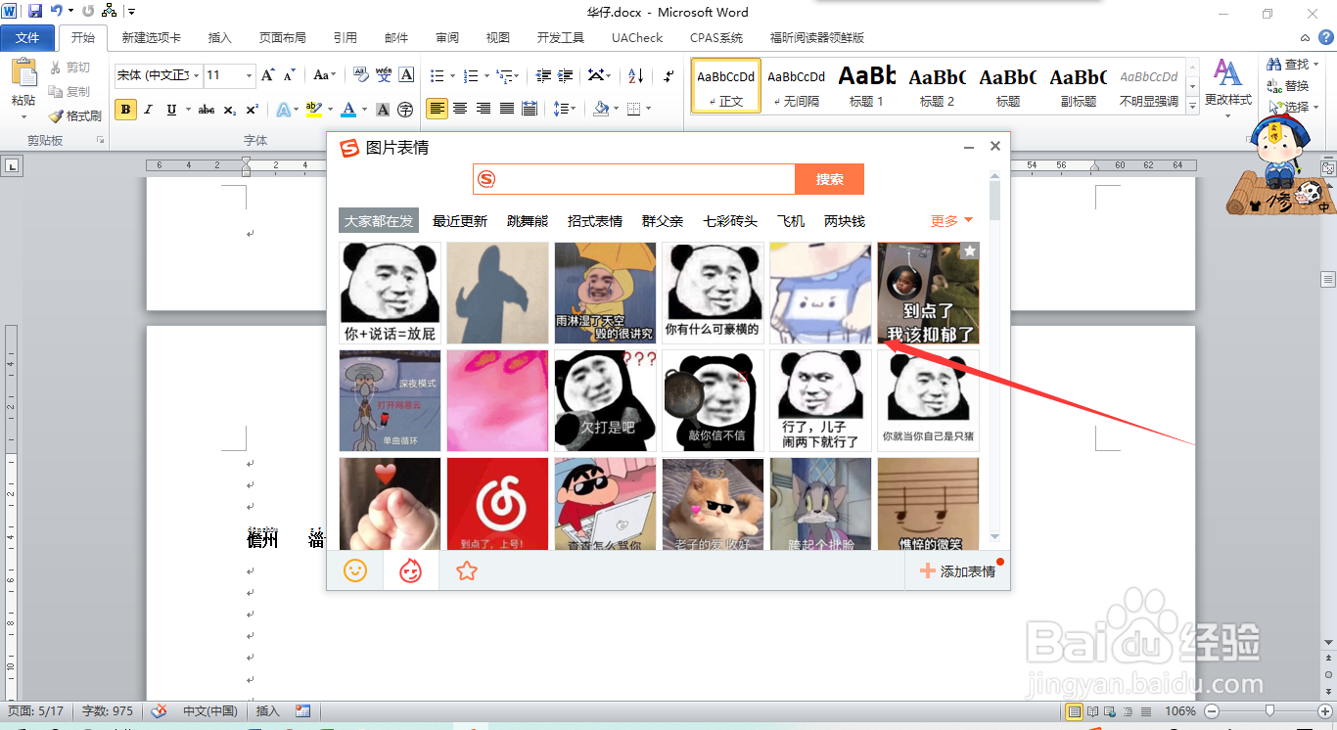Click 替换 replace button in ribbon
The width and height of the screenshot is (1337, 730).
[x=1289, y=86]
